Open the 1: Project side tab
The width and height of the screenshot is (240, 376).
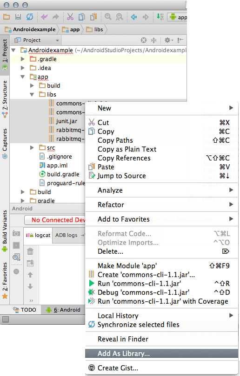[x=5, y=55]
